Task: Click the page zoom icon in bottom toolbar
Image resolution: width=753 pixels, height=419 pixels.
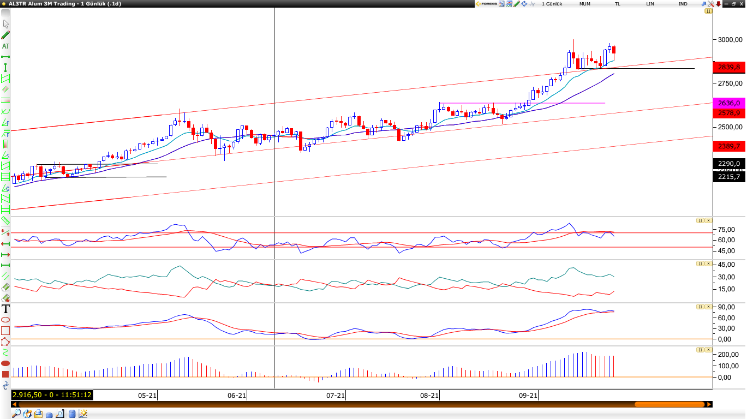Action: [60, 414]
